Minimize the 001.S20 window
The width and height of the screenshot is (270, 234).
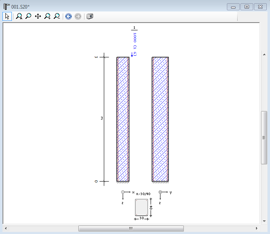click(x=233, y=7)
